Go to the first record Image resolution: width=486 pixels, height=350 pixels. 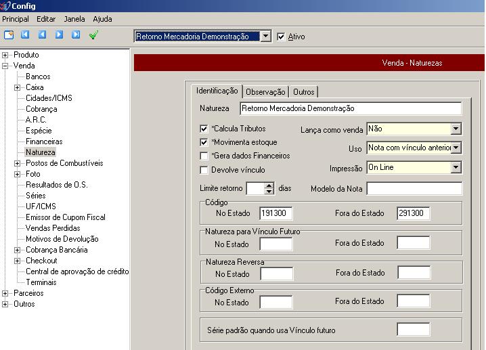[x=26, y=35]
